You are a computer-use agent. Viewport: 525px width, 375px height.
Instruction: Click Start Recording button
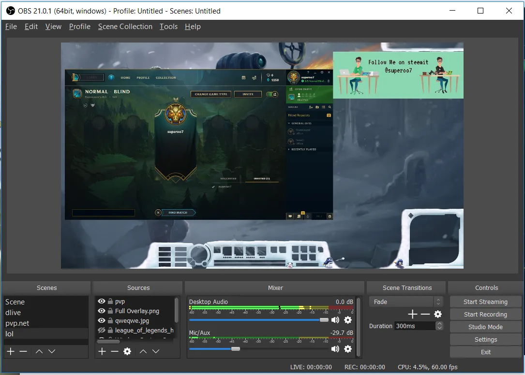click(485, 315)
